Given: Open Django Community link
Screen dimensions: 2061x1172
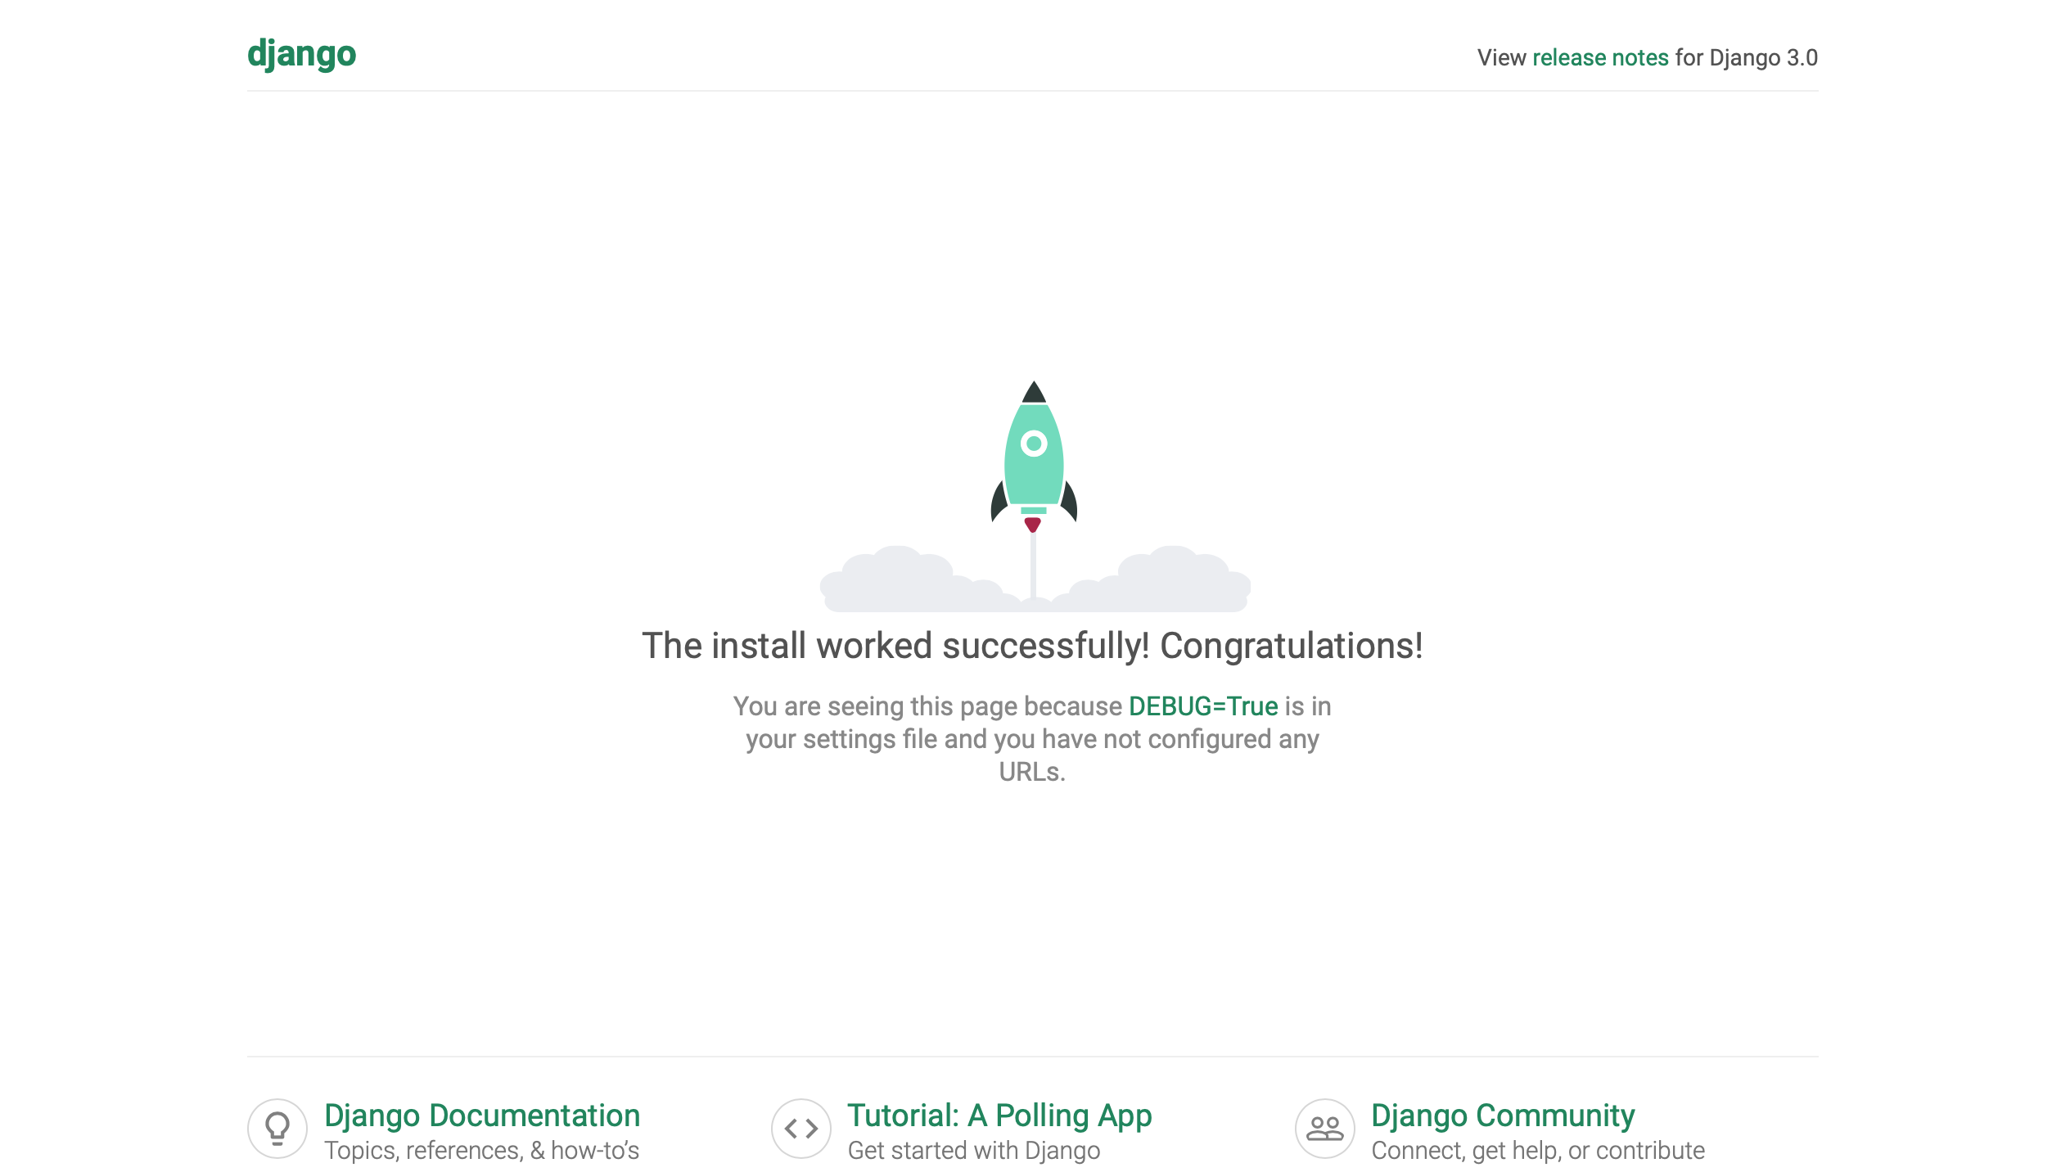Looking at the screenshot, I should click(1502, 1115).
